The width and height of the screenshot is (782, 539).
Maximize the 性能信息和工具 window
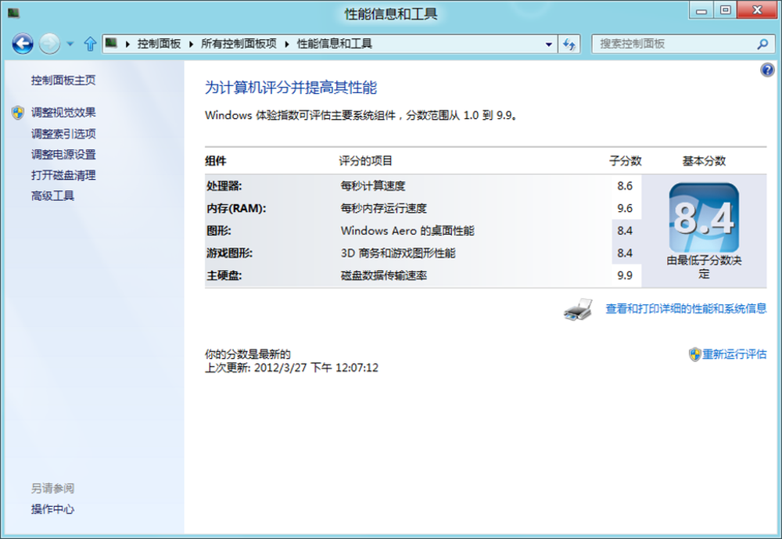pyautogui.click(x=725, y=10)
